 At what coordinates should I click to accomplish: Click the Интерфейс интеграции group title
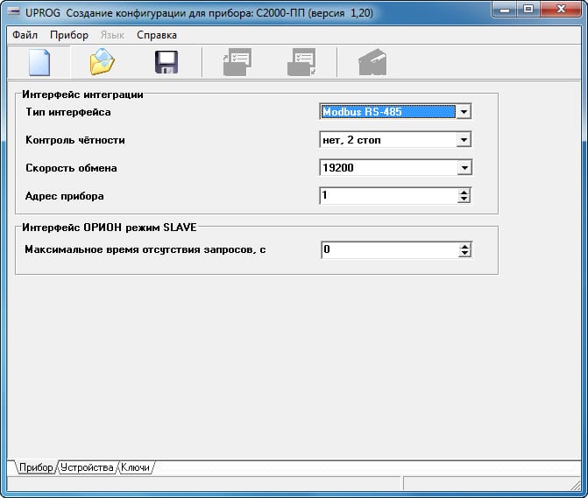click(82, 95)
